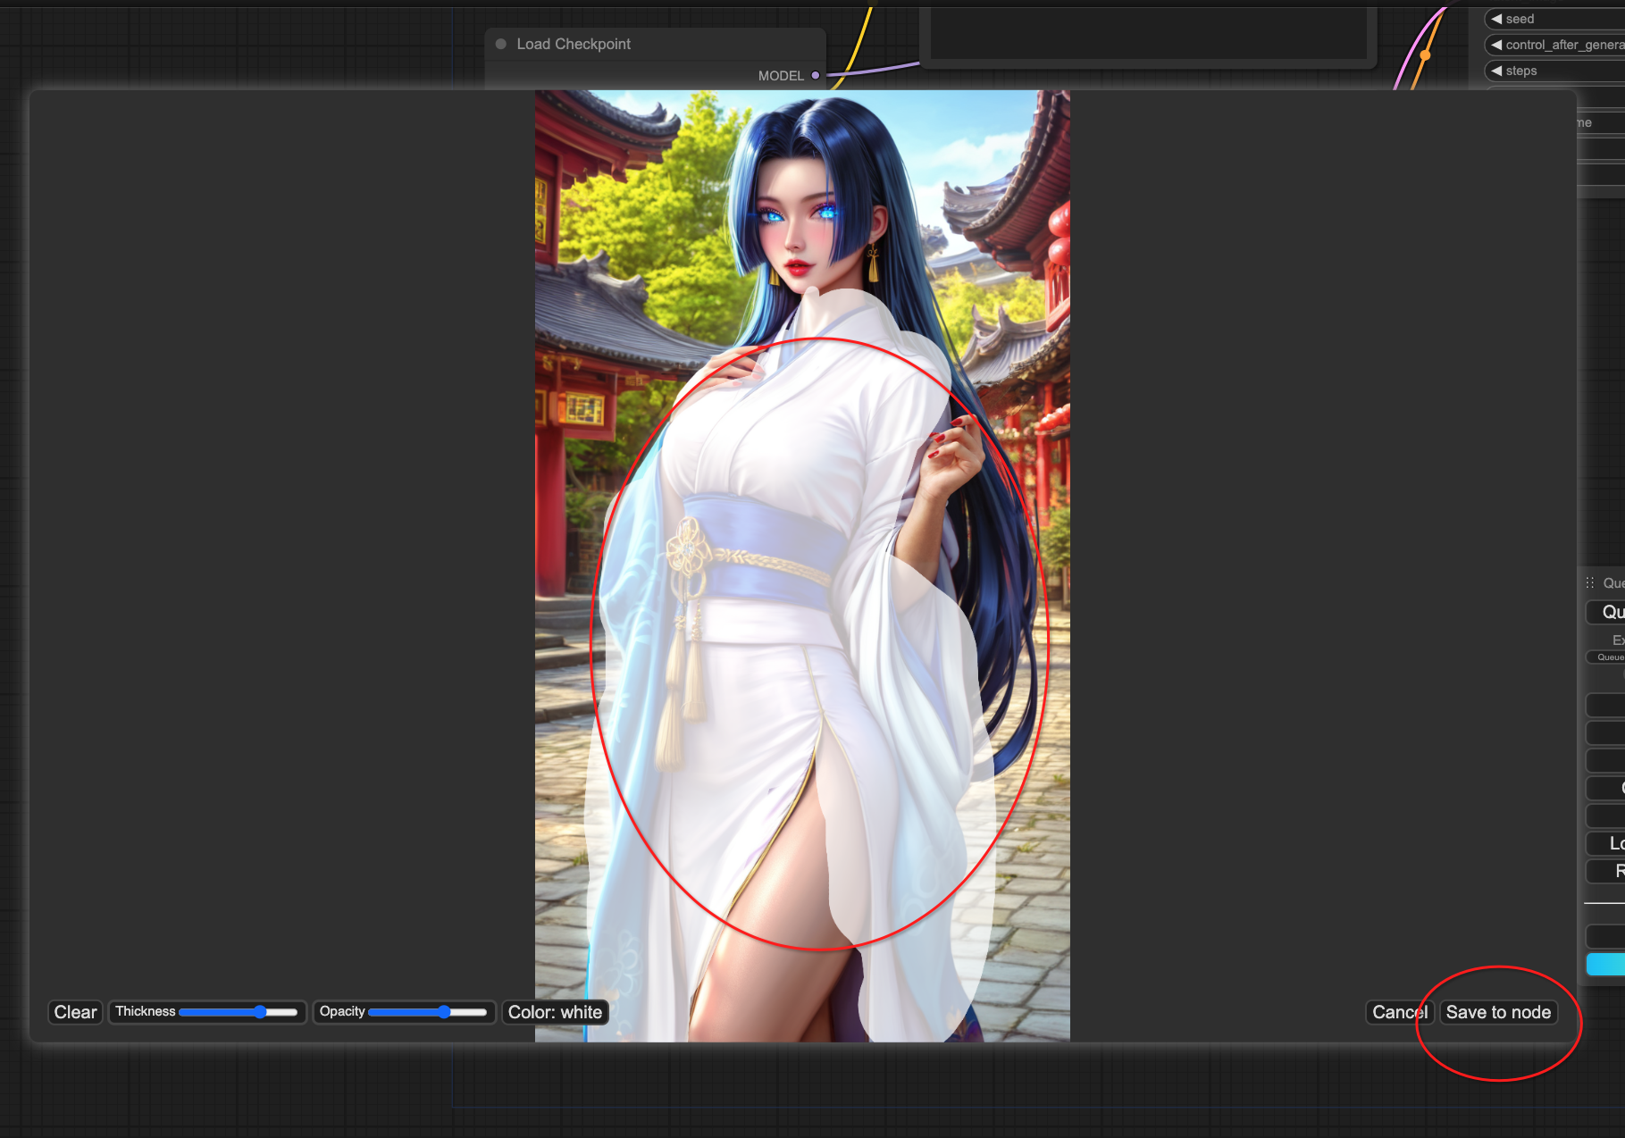Click the left arrow on steps widget
The image size is (1625, 1138).
[1496, 71]
